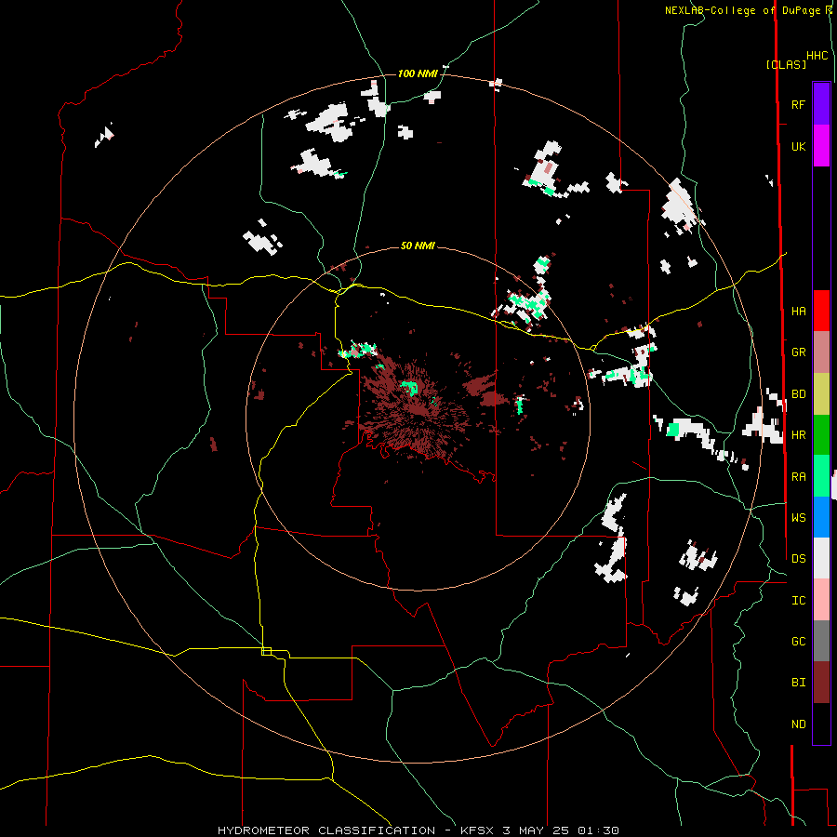Click the HYDROMETEOR CLASSIFICATION title text
Screen dimensions: 837x837
(x=326, y=830)
